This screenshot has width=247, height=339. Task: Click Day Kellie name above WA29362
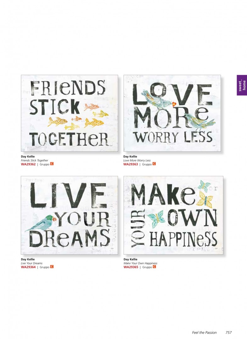pyautogui.click(x=28, y=157)
